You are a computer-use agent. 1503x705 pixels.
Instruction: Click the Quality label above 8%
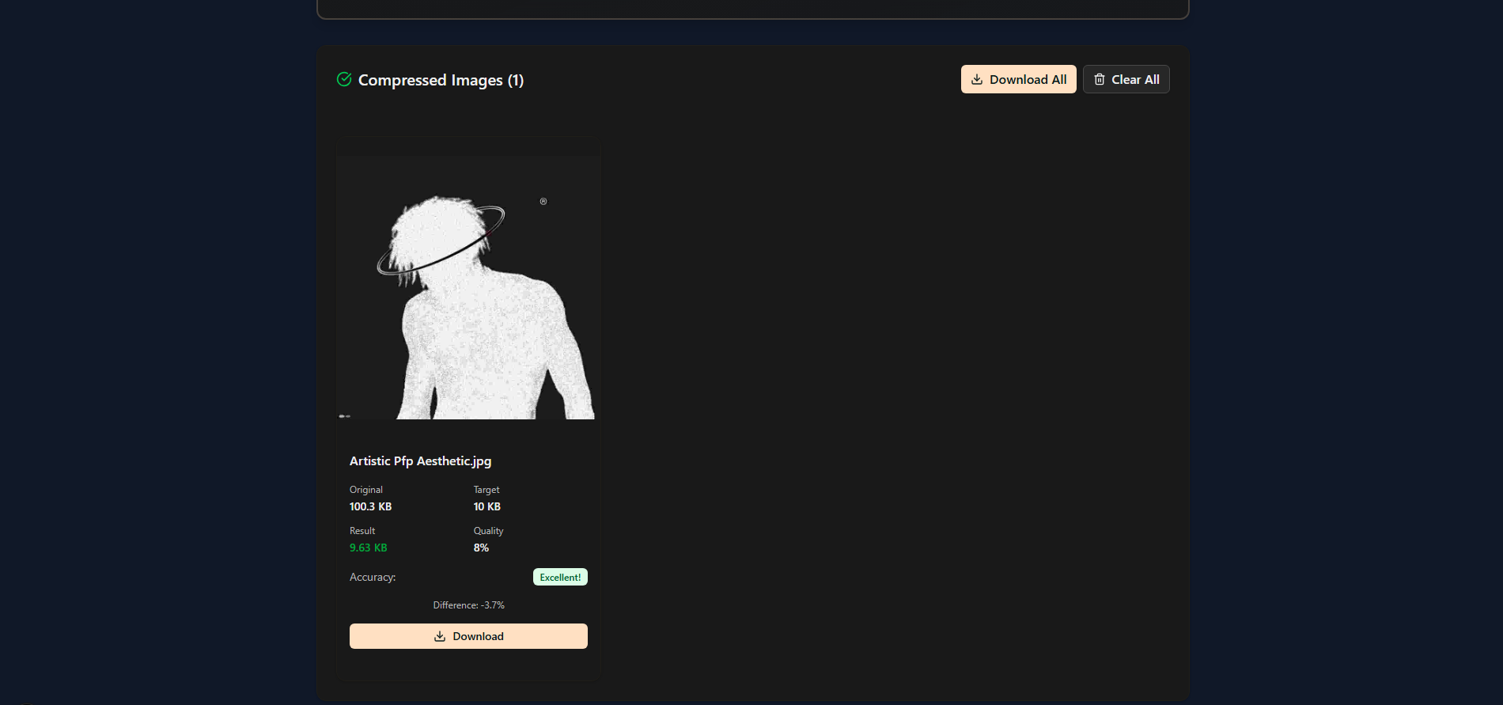[488, 531]
